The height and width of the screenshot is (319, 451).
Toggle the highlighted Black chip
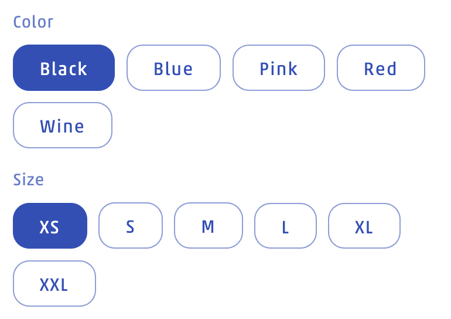click(x=64, y=68)
